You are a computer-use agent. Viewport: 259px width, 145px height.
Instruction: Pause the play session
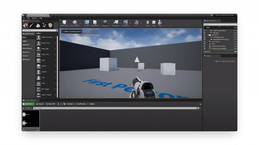pos(148,23)
